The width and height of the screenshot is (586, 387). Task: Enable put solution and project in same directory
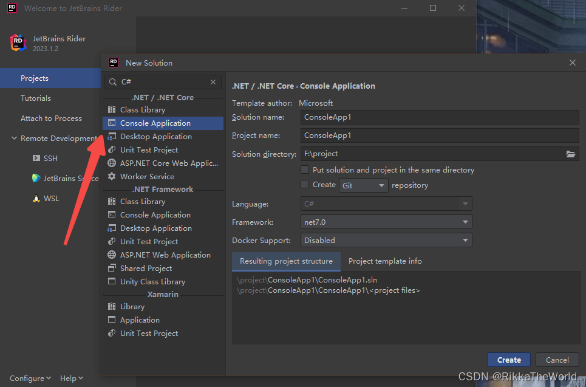(305, 170)
